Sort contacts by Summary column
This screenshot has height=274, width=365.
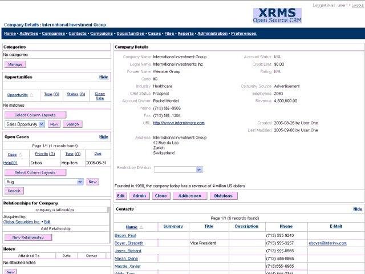[x=173, y=227]
